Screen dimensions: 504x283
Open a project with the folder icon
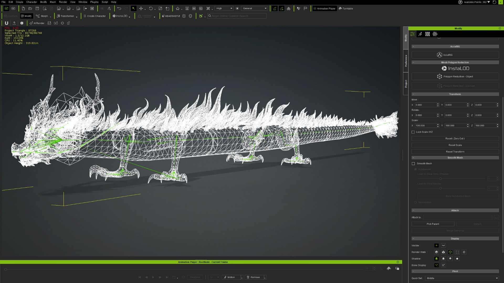pos(30,8)
